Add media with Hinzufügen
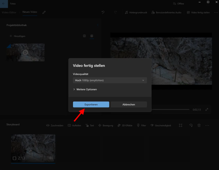Screen dimensions: 219x170 (18, 36)
